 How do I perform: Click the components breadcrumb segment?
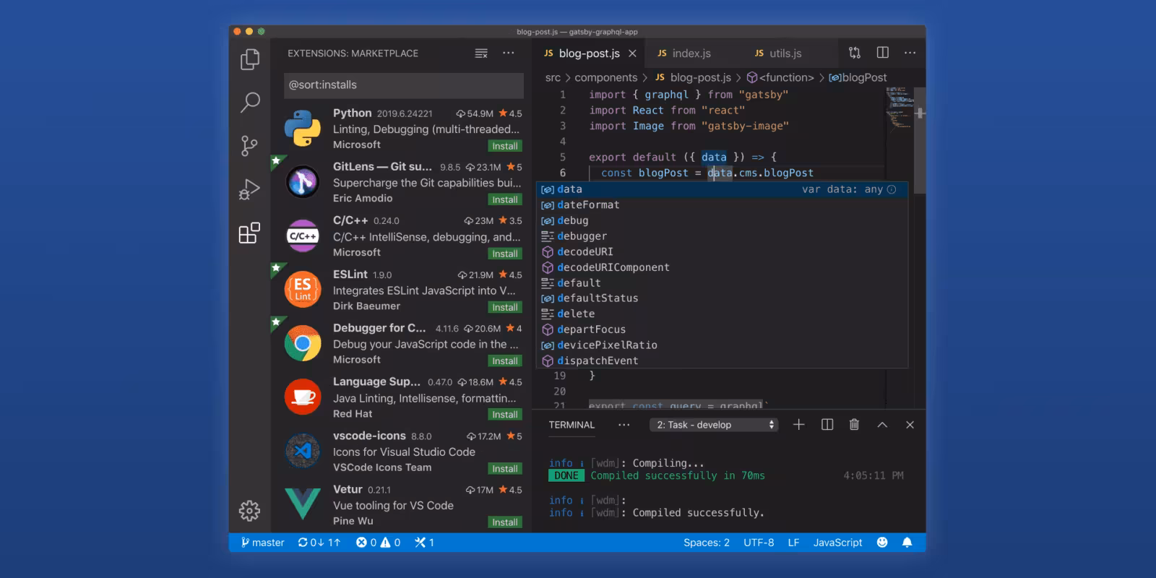605,77
